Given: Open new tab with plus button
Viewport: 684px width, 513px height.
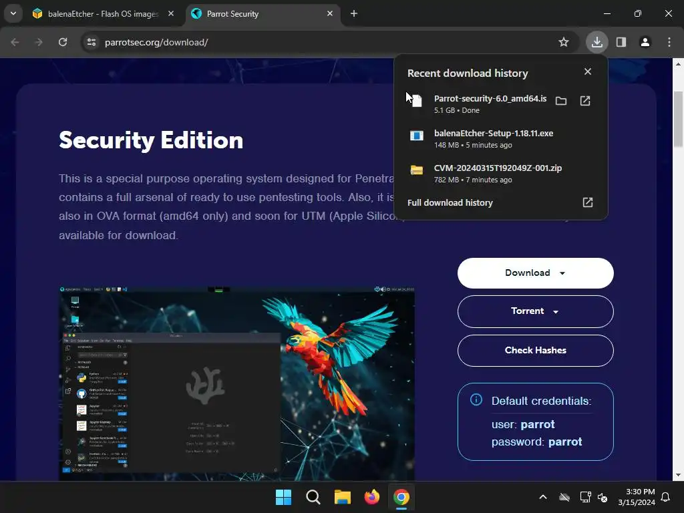Looking at the screenshot, I should 354,14.
